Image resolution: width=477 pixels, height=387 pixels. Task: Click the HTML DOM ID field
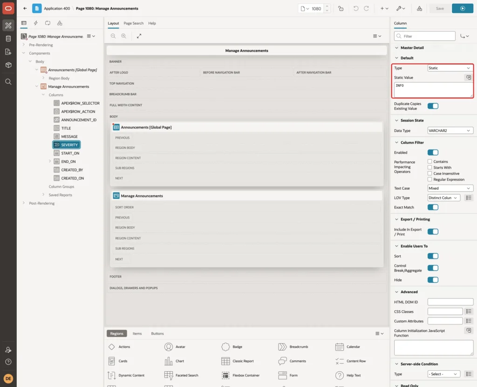click(450, 302)
